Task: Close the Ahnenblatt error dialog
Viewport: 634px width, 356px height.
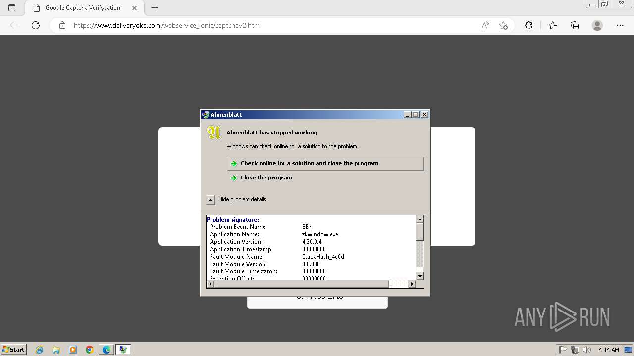Action: click(424, 115)
